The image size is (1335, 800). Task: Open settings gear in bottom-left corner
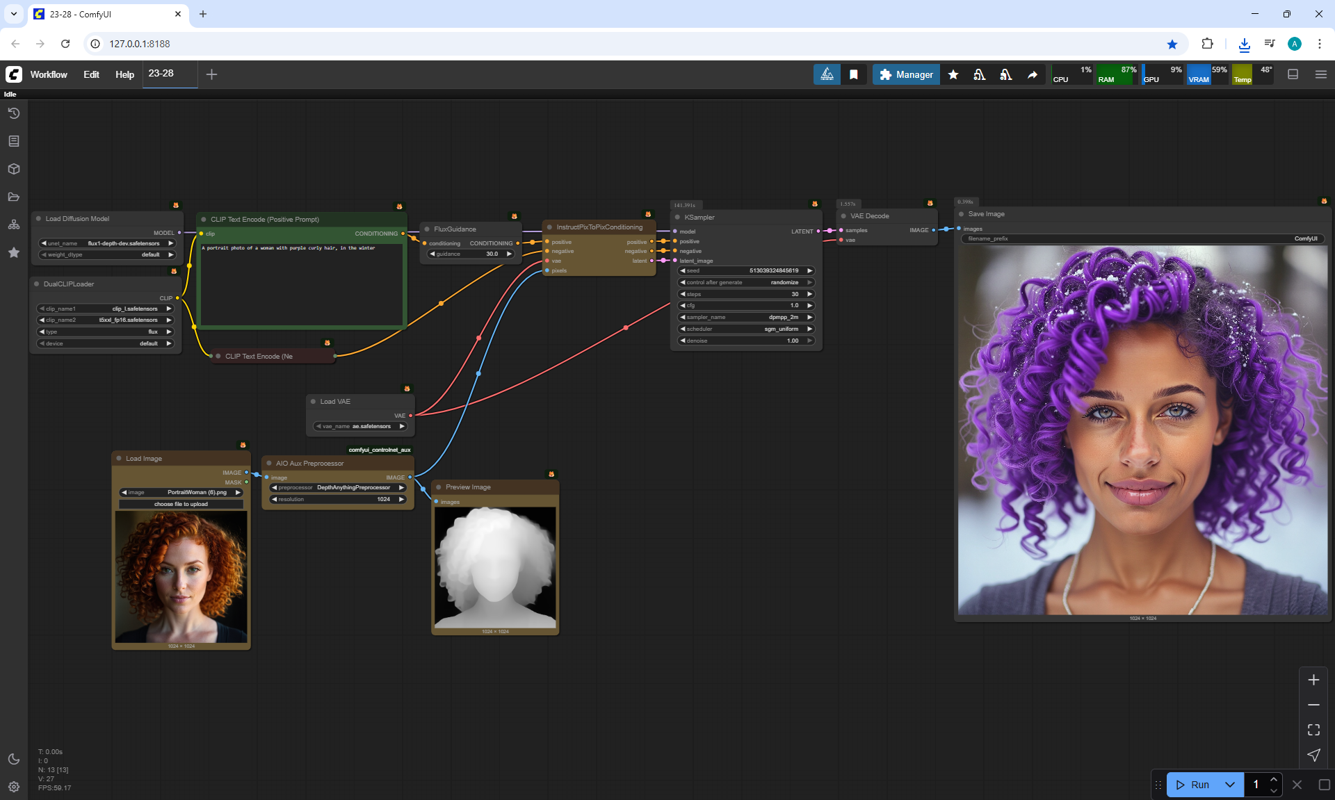pyautogui.click(x=13, y=787)
